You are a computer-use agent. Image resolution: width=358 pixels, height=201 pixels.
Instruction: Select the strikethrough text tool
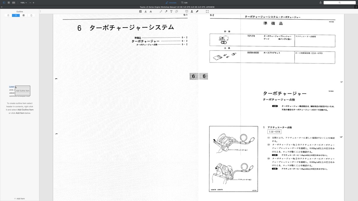pyautogui.click(x=151, y=12)
